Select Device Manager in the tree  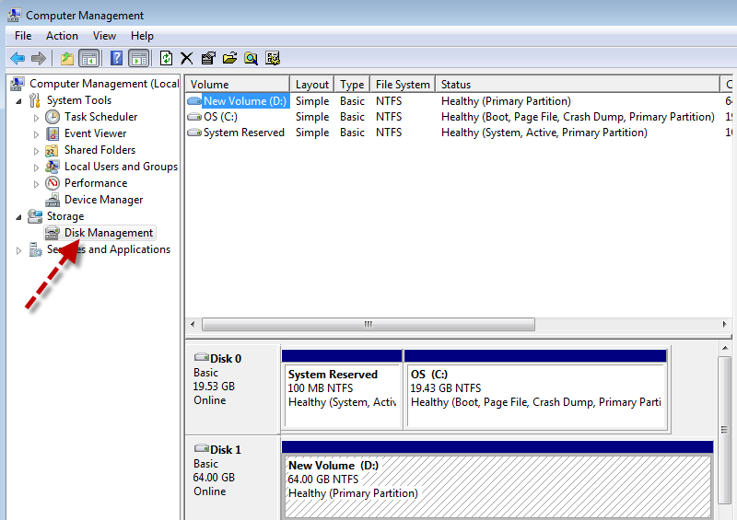tap(103, 200)
